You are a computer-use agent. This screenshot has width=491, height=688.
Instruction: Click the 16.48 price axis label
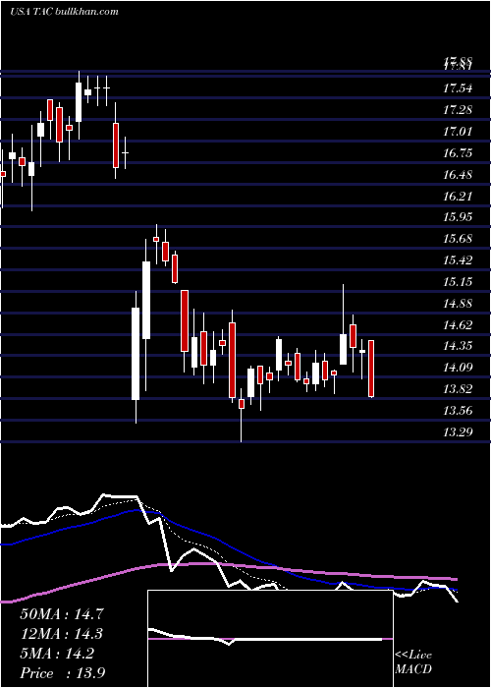(458, 175)
